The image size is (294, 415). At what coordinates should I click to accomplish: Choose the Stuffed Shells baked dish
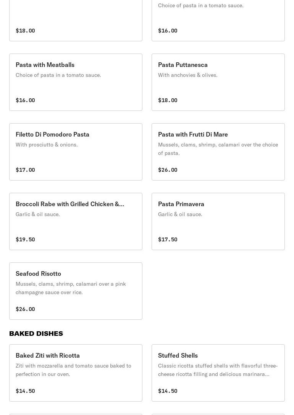[218, 373]
